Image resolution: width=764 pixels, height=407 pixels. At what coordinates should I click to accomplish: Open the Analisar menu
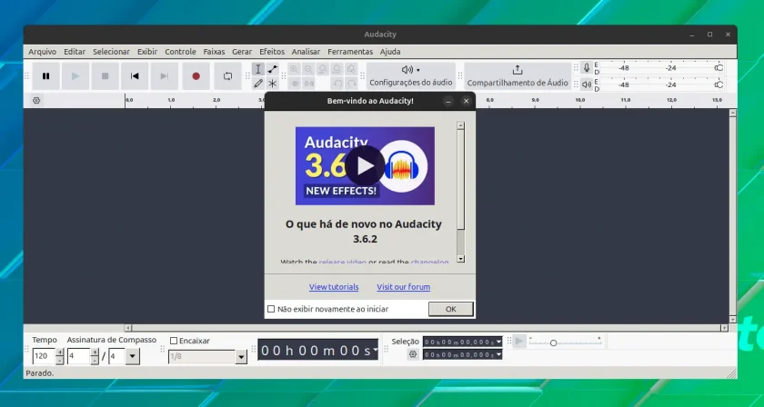pos(306,52)
